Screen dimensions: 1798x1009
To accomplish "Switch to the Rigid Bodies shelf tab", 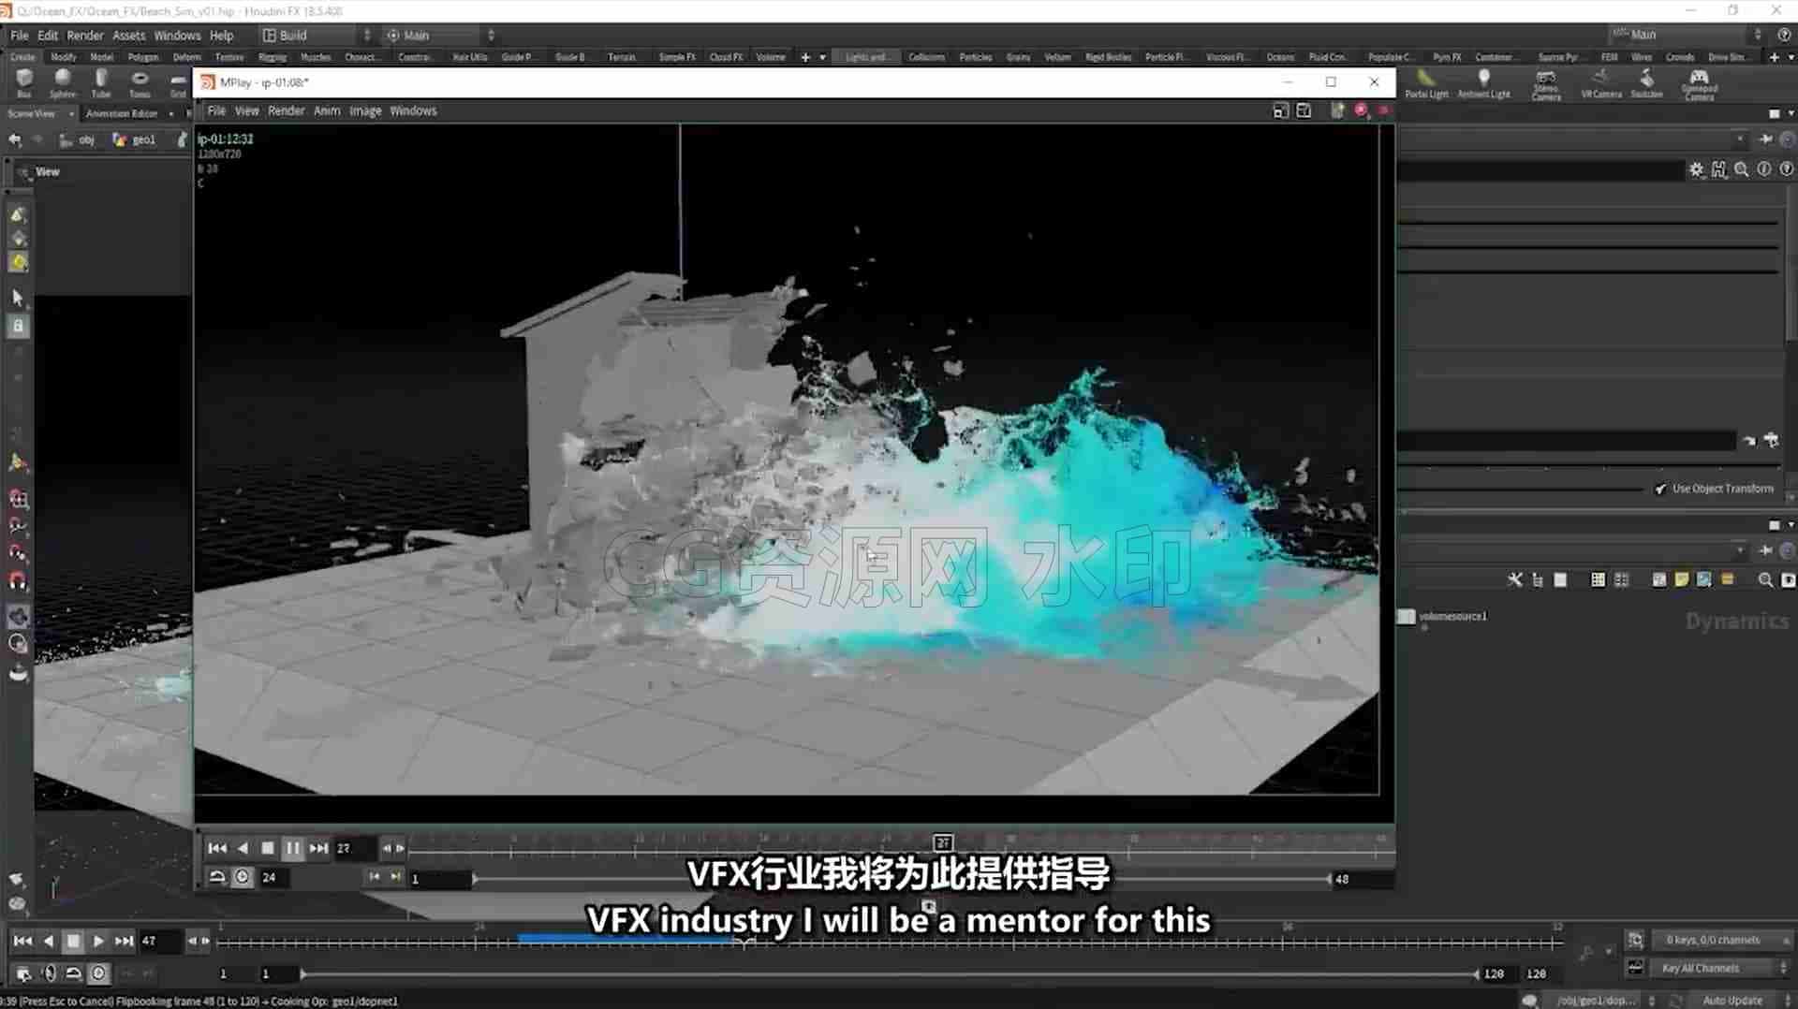I will click(x=1108, y=57).
